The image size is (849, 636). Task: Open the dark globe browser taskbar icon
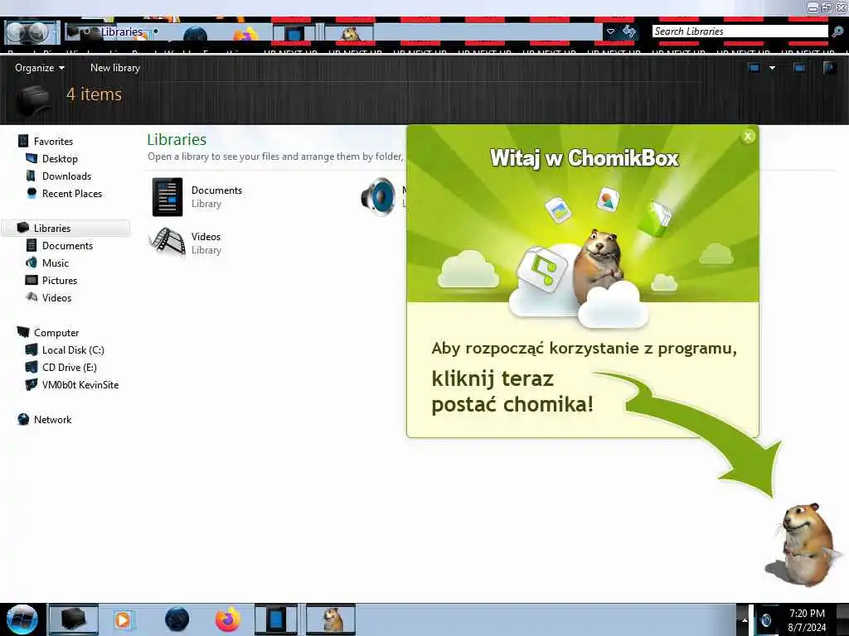click(177, 619)
